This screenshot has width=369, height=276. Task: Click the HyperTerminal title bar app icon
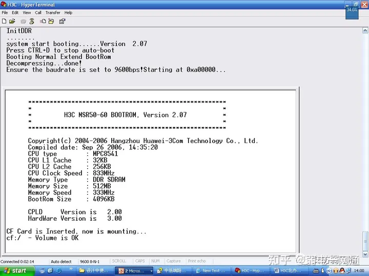point(3,4)
